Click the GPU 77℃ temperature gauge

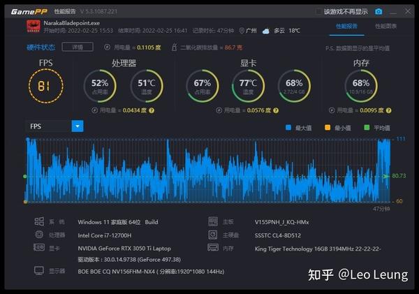pos(248,86)
